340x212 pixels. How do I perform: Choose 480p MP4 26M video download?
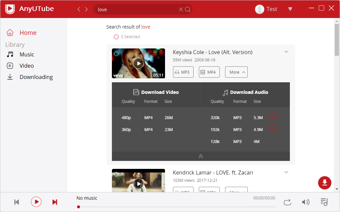pos(147,118)
